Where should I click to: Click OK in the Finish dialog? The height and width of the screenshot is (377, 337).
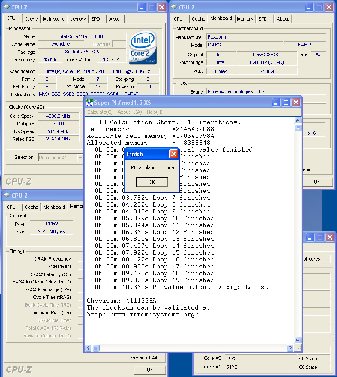pos(152,182)
